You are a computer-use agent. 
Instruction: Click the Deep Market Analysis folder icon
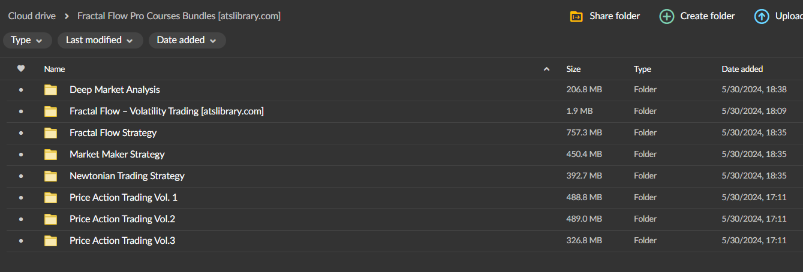[51, 90]
